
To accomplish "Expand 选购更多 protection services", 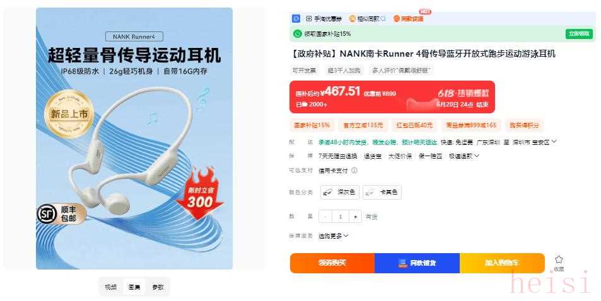I will (x=333, y=236).
